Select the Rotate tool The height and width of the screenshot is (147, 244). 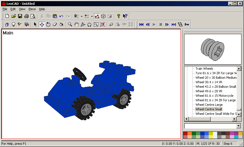48,25
